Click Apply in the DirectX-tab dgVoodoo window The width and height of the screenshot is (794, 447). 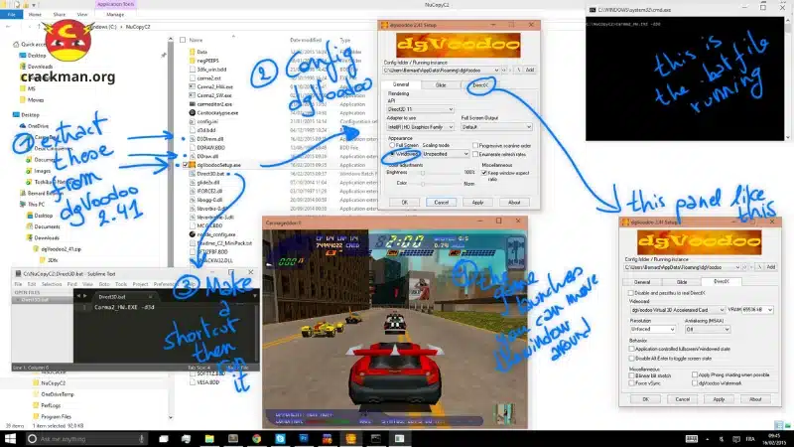click(719, 399)
